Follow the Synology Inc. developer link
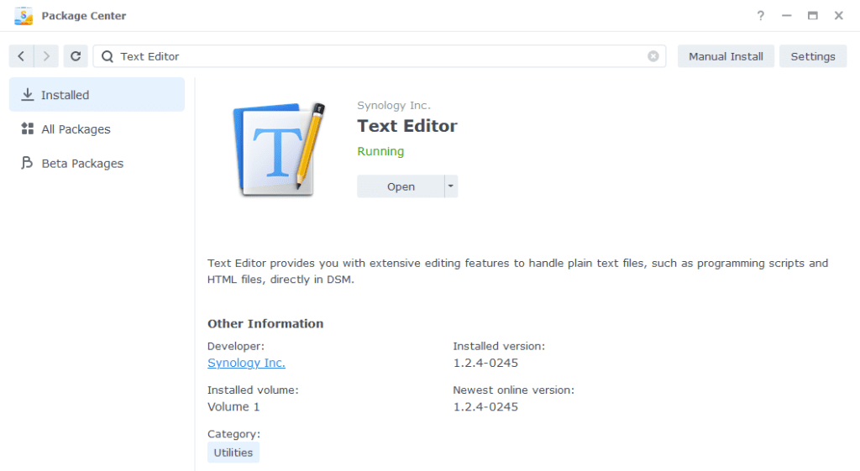 pyautogui.click(x=246, y=363)
